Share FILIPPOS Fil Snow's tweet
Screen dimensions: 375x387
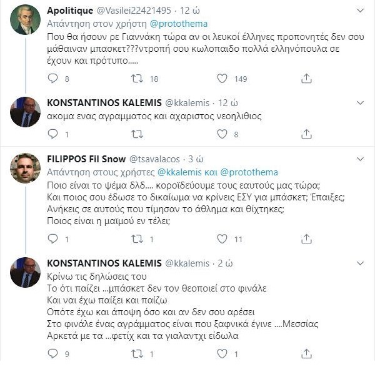click(306, 238)
